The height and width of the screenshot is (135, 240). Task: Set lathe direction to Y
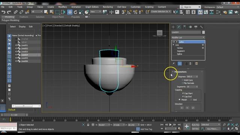(x=187, y=108)
